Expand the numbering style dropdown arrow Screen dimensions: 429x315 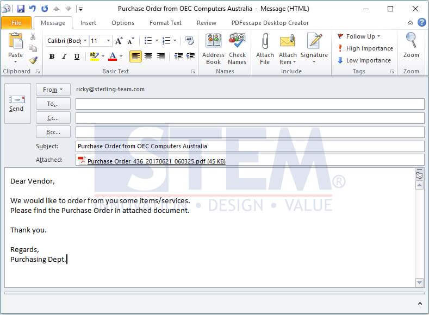(175, 41)
